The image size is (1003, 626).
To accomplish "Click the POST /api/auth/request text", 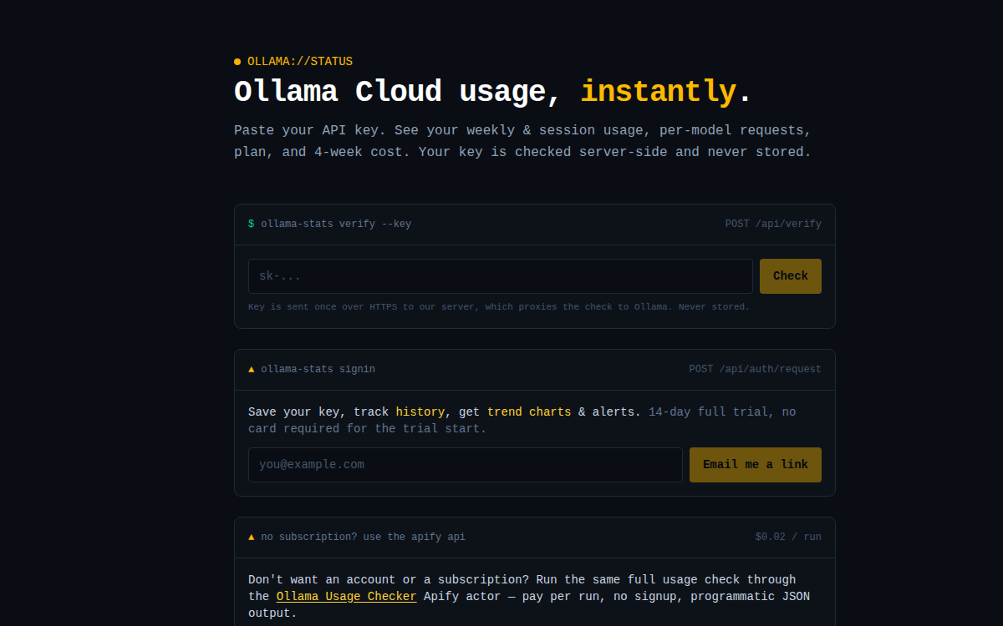I will coord(756,369).
